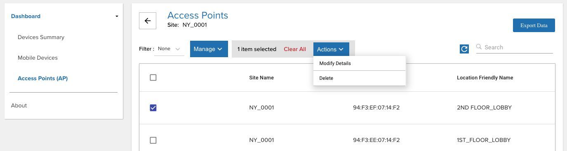Screen dimensions: 567x151
Task: Close the Actions dropdown menu
Action: [331, 49]
